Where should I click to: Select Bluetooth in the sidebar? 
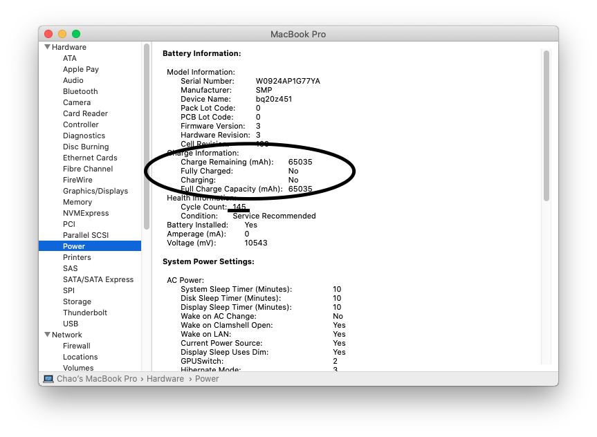pos(80,91)
